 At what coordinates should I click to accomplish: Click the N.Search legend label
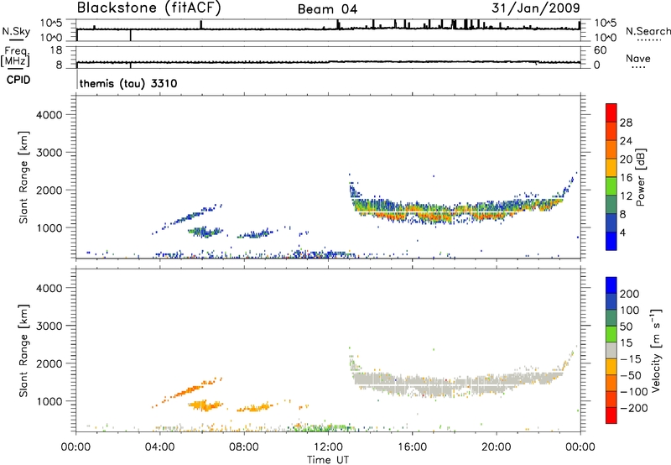[x=648, y=31]
